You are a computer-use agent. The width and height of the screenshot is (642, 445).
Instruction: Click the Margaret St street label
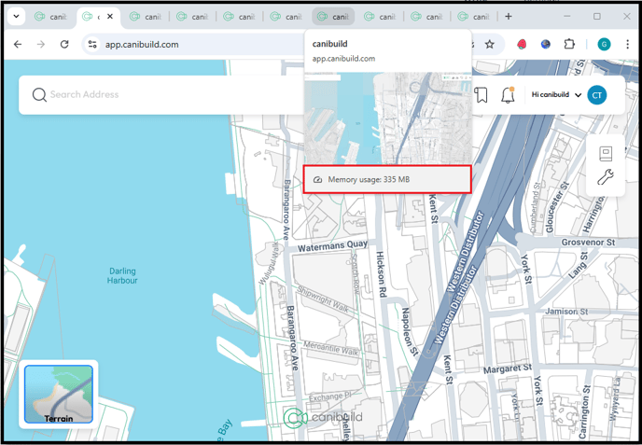tap(508, 369)
